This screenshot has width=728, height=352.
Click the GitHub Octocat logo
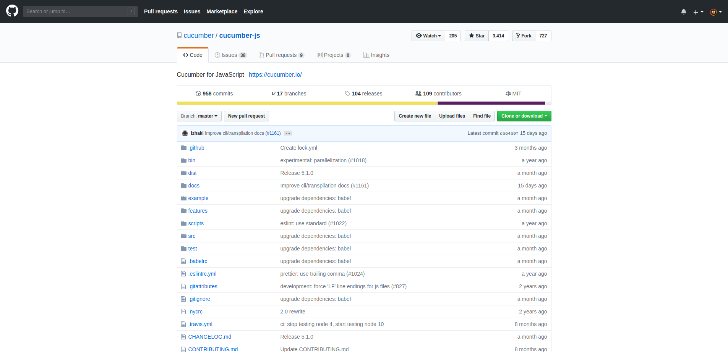[x=12, y=11]
